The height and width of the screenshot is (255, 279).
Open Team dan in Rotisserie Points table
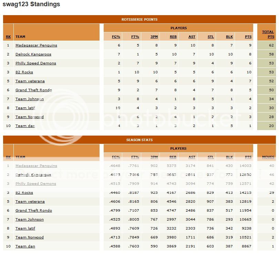coord(25,126)
